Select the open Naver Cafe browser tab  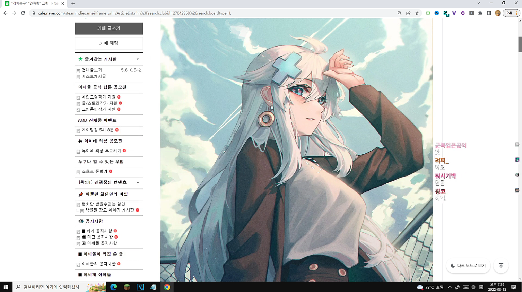point(34,4)
